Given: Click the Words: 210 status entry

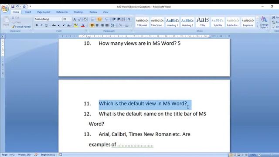Looking at the screenshot, I should point(24,155).
